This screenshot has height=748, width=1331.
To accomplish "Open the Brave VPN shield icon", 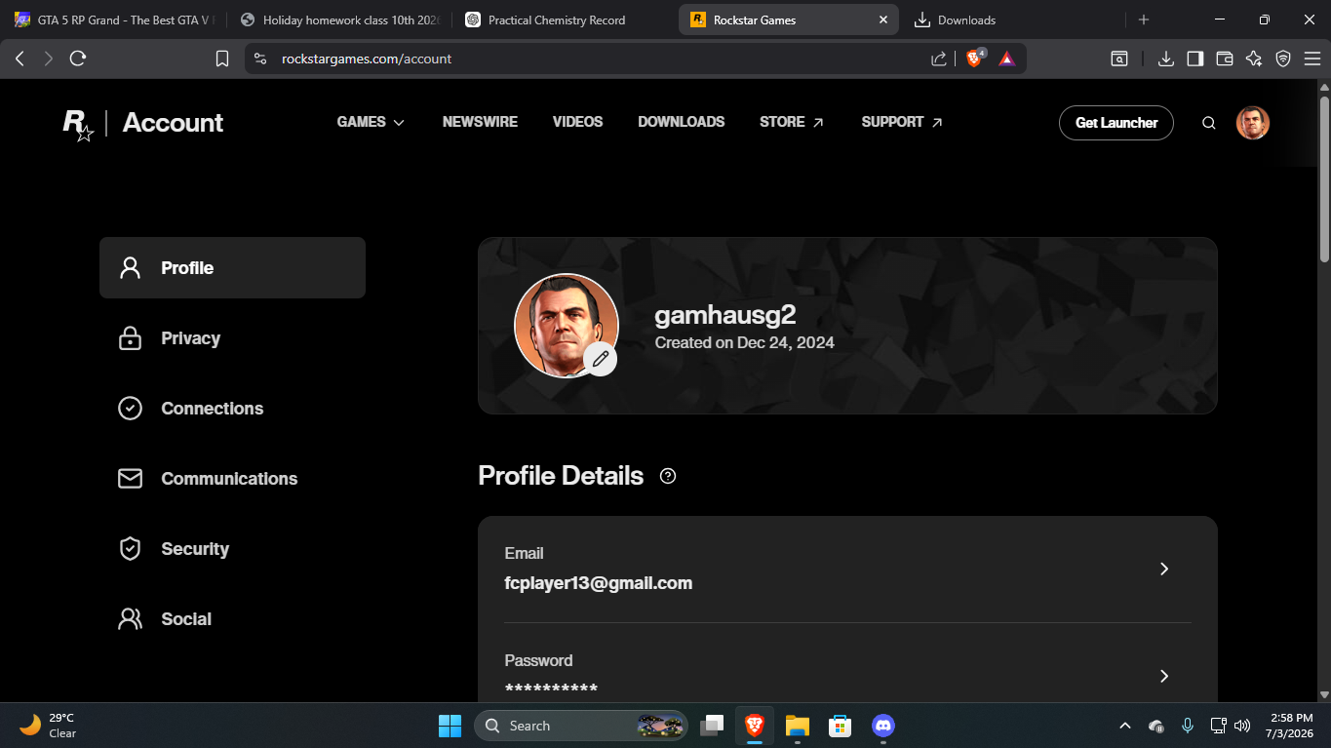I will [1283, 59].
